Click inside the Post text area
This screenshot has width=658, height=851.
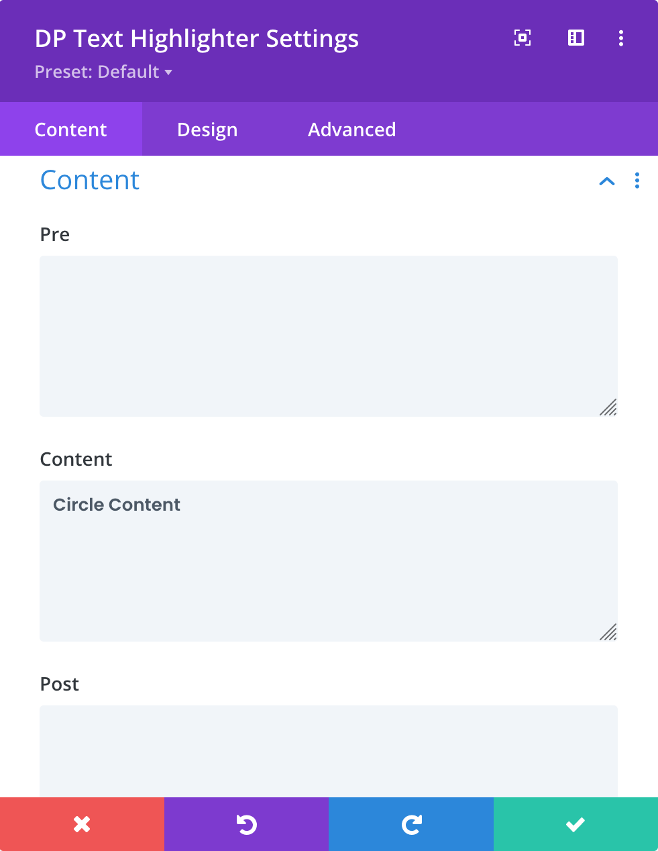point(329,752)
